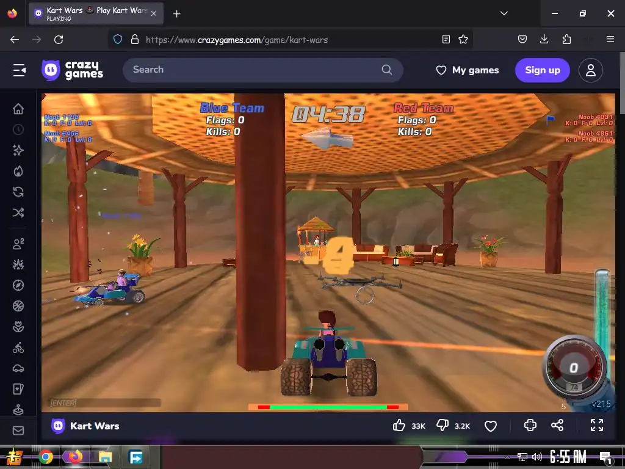Open the user profile avatar icon
The width and height of the screenshot is (625, 469).
click(590, 70)
